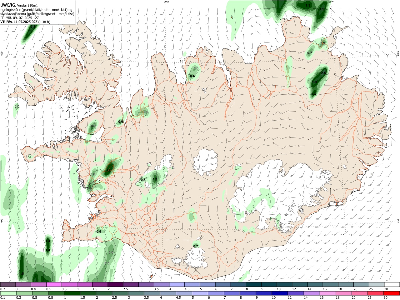The width and height of the screenshot is (400, 300).
Task: Select the darkest purple swatch above label 2
Action: pos(115,285)
